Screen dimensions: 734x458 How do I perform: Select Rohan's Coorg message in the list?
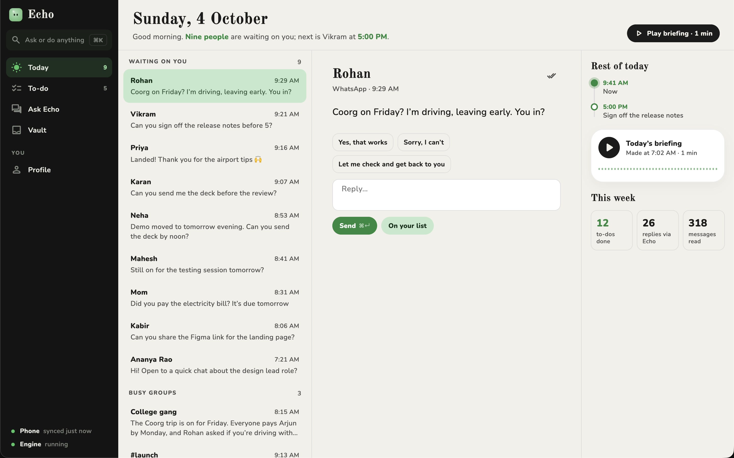point(215,86)
